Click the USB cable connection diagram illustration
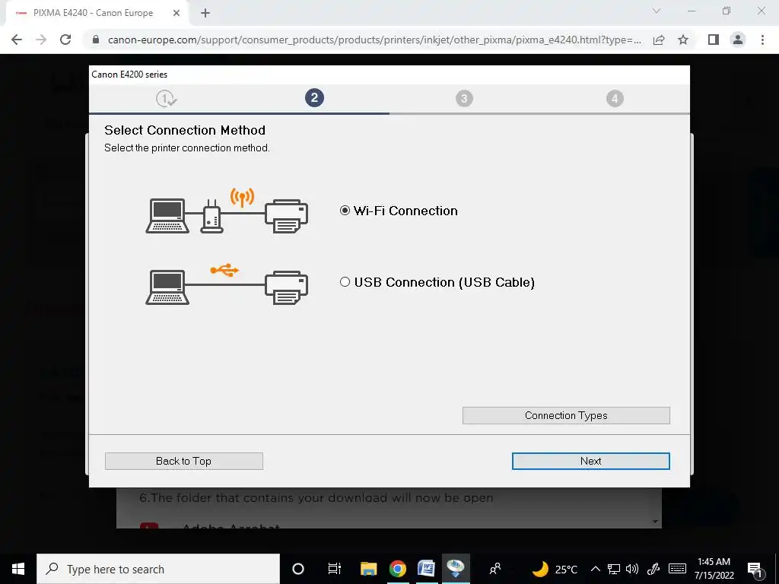Viewport: 779px width, 584px height. 227,284
